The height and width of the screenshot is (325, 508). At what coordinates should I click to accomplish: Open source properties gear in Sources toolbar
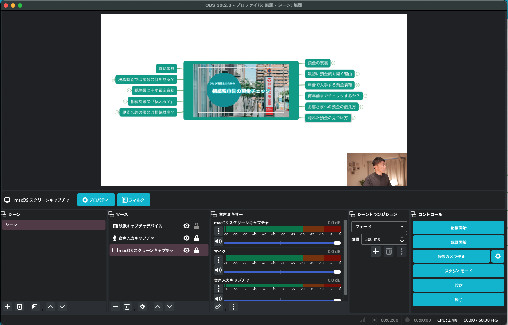(x=142, y=307)
